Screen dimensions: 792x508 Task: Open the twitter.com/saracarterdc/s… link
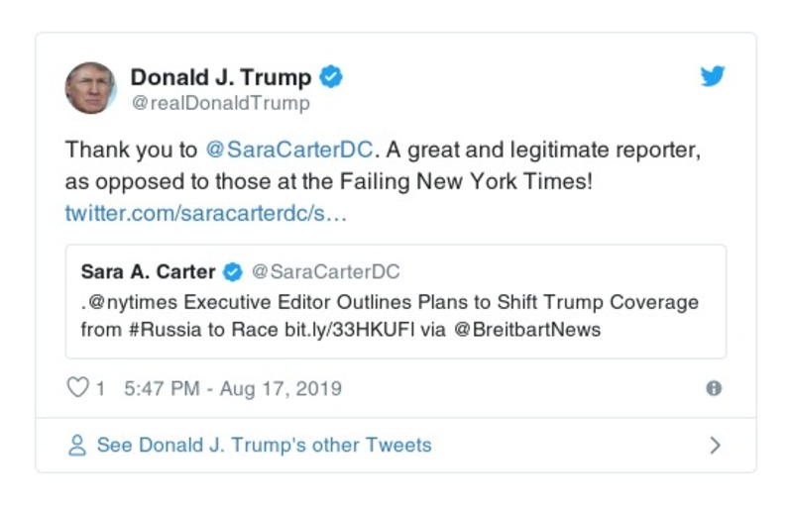tap(205, 213)
